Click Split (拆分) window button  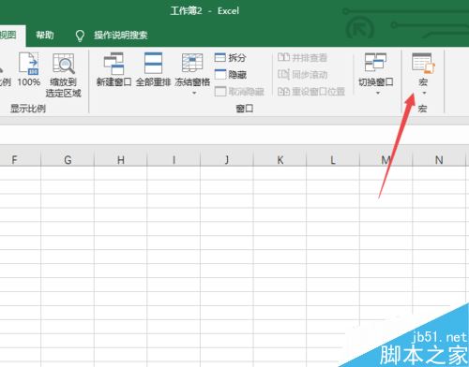pyautogui.click(x=231, y=58)
